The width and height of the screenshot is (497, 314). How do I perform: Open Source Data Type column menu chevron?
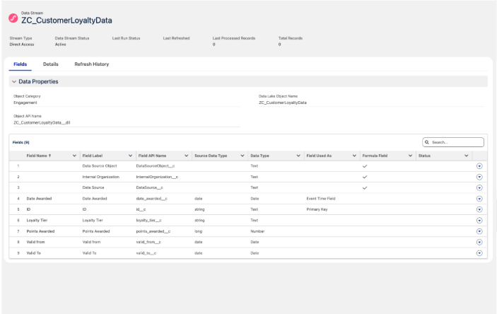(x=242, y=156)
